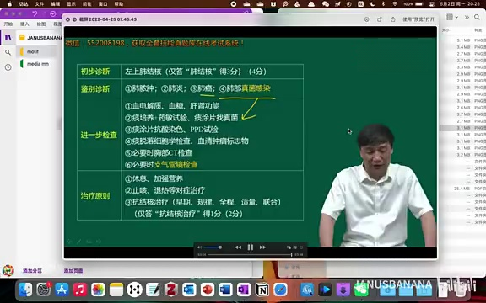Open the red Z Zotero Dock icon
This screenshot has height=303, width=486.
pos(171,290)
